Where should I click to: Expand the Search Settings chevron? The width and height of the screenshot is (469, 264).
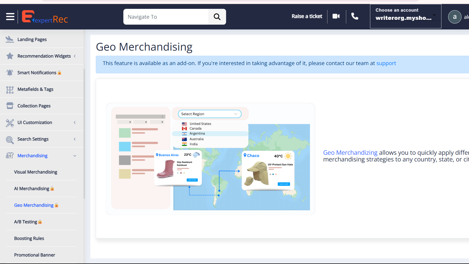75,139
